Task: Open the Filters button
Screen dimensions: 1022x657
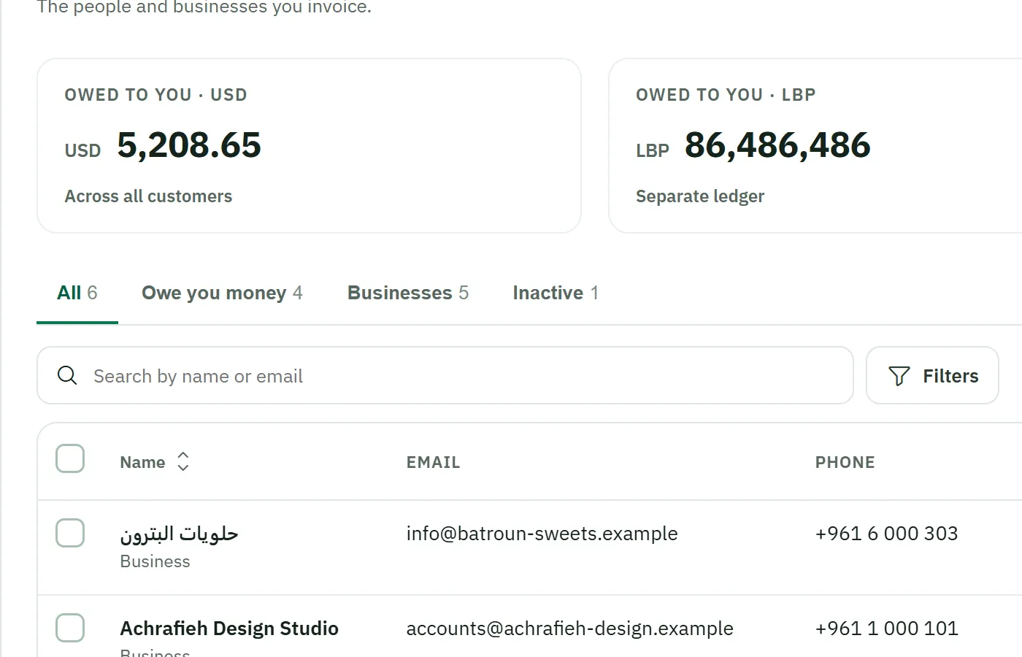Action: click(932, 375)
